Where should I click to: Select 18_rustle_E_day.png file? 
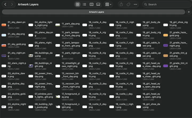point(95,107)
